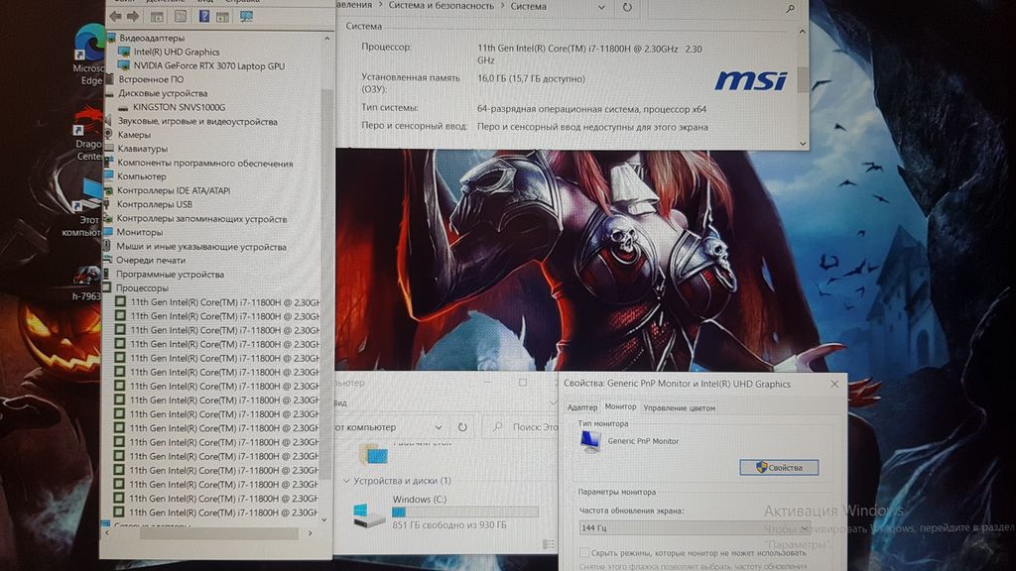Click the text 851 ГБ свободно из 930 ГБ
Viewport: 1016px width, 571px height.
pyautogui.click(x=449, y=525)
